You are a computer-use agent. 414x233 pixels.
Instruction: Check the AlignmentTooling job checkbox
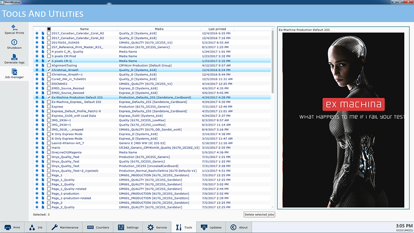click(x=49, y=65)
